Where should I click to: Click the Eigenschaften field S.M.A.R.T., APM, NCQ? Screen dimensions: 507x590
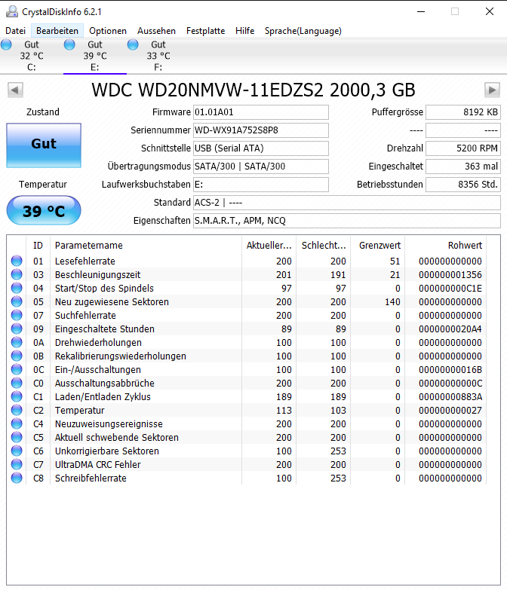pyautogui.click(x=347, y=221)
